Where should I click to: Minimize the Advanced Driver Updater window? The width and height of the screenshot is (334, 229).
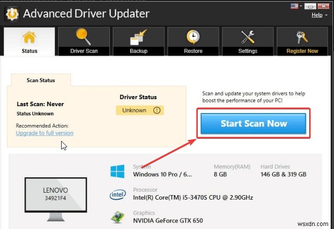pyautogui.click(x=310, y=6)
